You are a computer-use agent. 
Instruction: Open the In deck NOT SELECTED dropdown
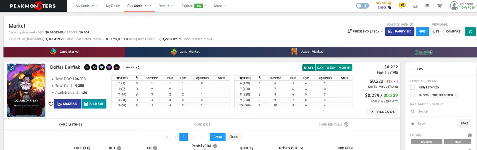point(445,95)
